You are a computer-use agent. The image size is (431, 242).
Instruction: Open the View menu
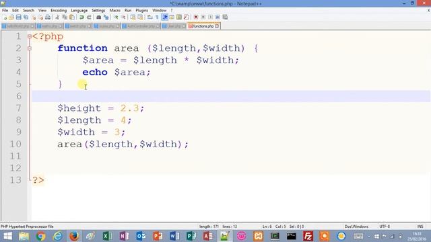(42, 11)
